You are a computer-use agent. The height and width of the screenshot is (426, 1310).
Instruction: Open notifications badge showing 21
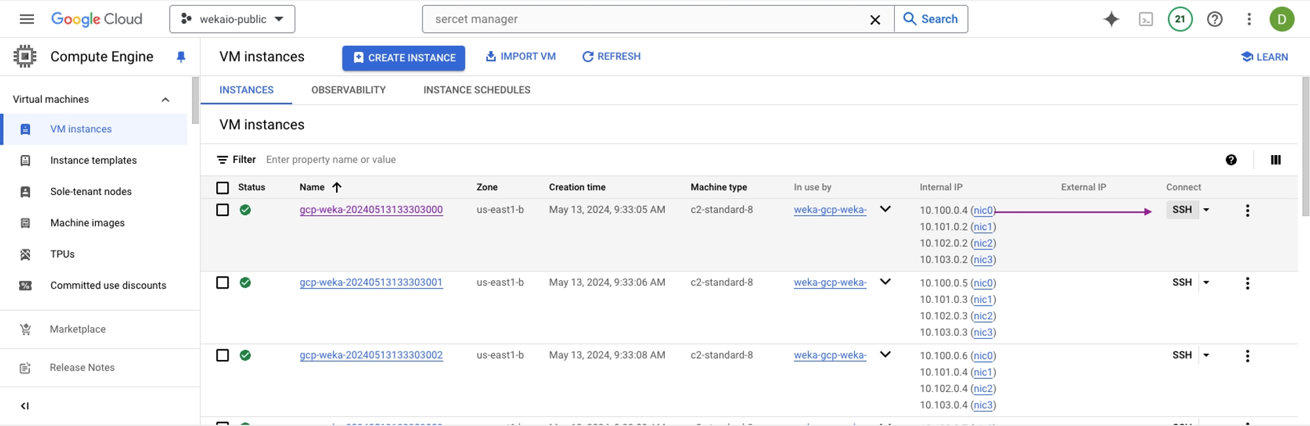click(x=1180, y=19)
